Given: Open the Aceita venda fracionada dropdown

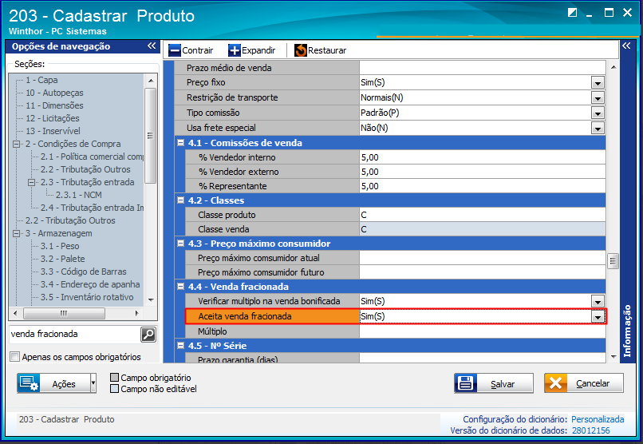Looking at the screenshot, I should coord(598,316).
